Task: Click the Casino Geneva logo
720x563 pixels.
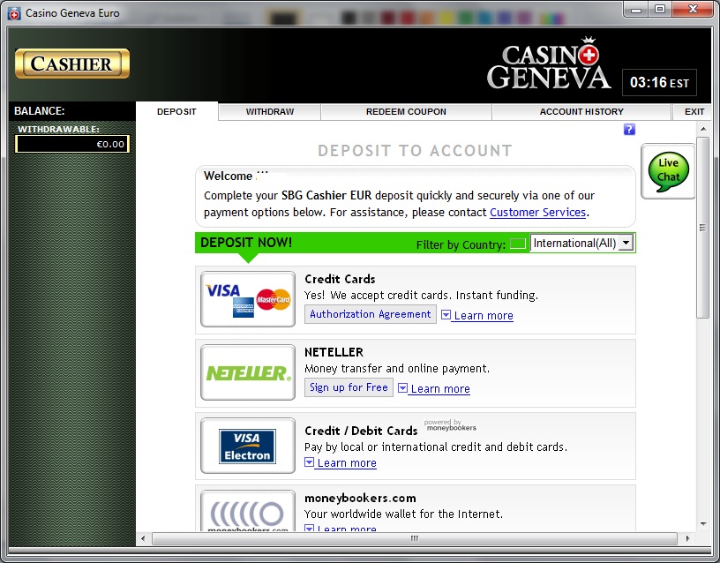Action: 548,65
